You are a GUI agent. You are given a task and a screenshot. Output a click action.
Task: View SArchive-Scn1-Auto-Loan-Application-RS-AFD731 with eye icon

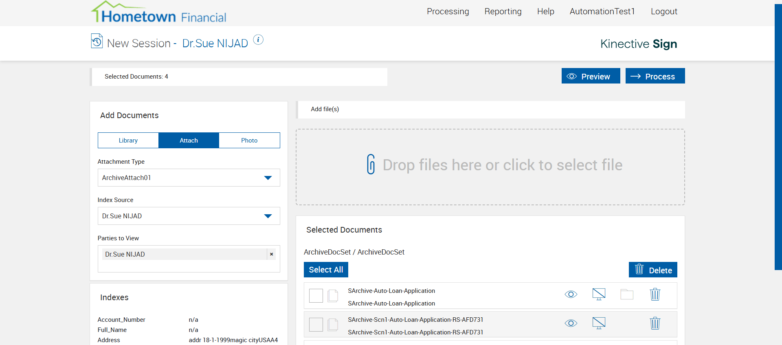[x=571, y=323]
